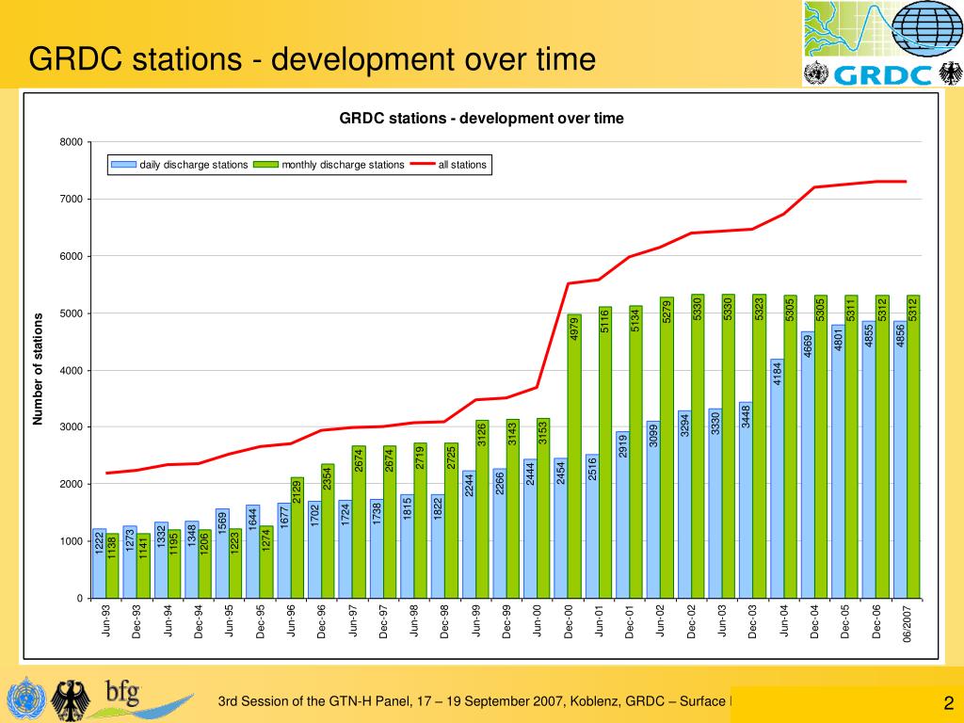964x723 pixels.
Task: Select the 'monthly discharge stations' legend label
Action: click(x=343, y=165)
